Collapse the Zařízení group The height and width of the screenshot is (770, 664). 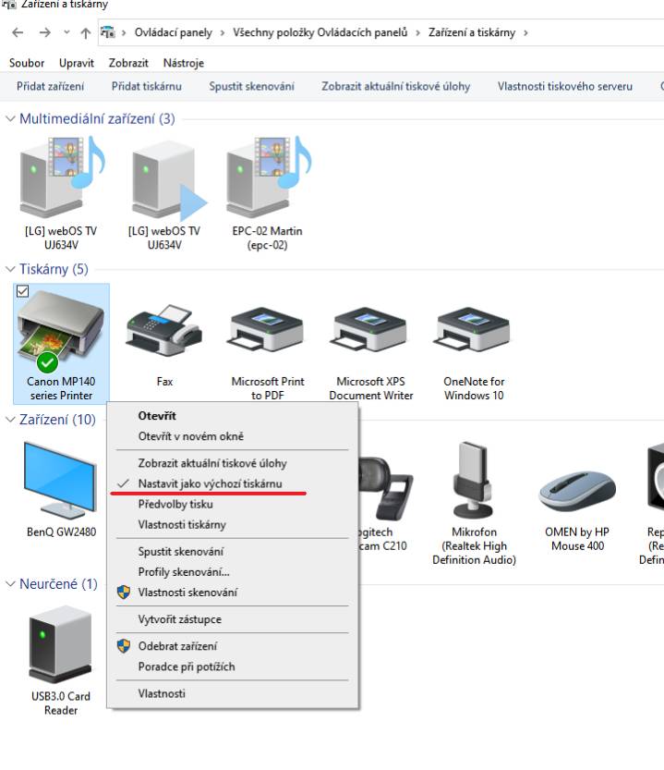coord(10,420)
